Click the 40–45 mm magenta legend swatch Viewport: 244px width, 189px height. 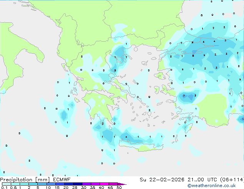[104, 184]
